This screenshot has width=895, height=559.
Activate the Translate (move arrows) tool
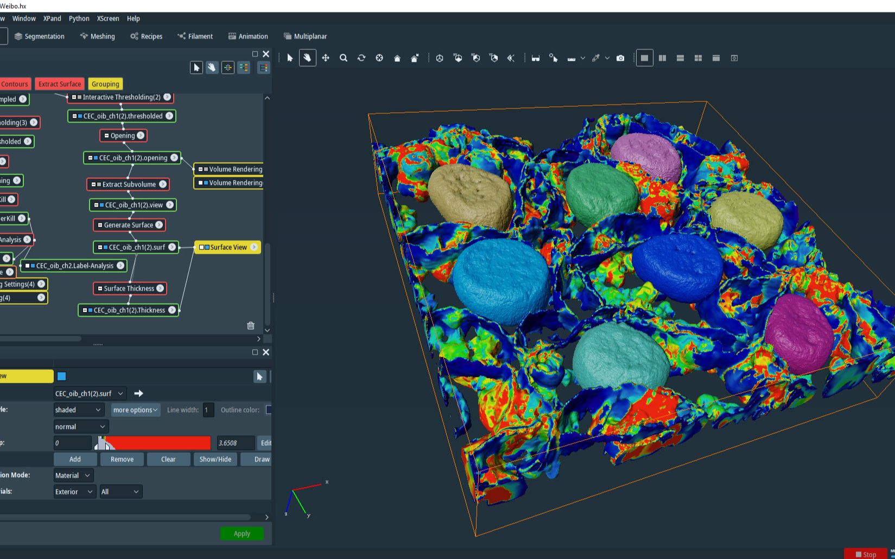[326, 58]
